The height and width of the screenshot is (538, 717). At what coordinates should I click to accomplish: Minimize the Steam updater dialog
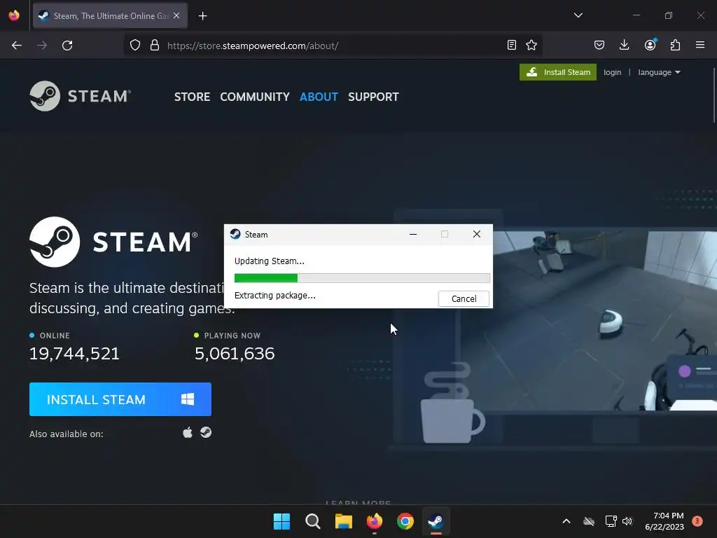[x=413, y=234]
